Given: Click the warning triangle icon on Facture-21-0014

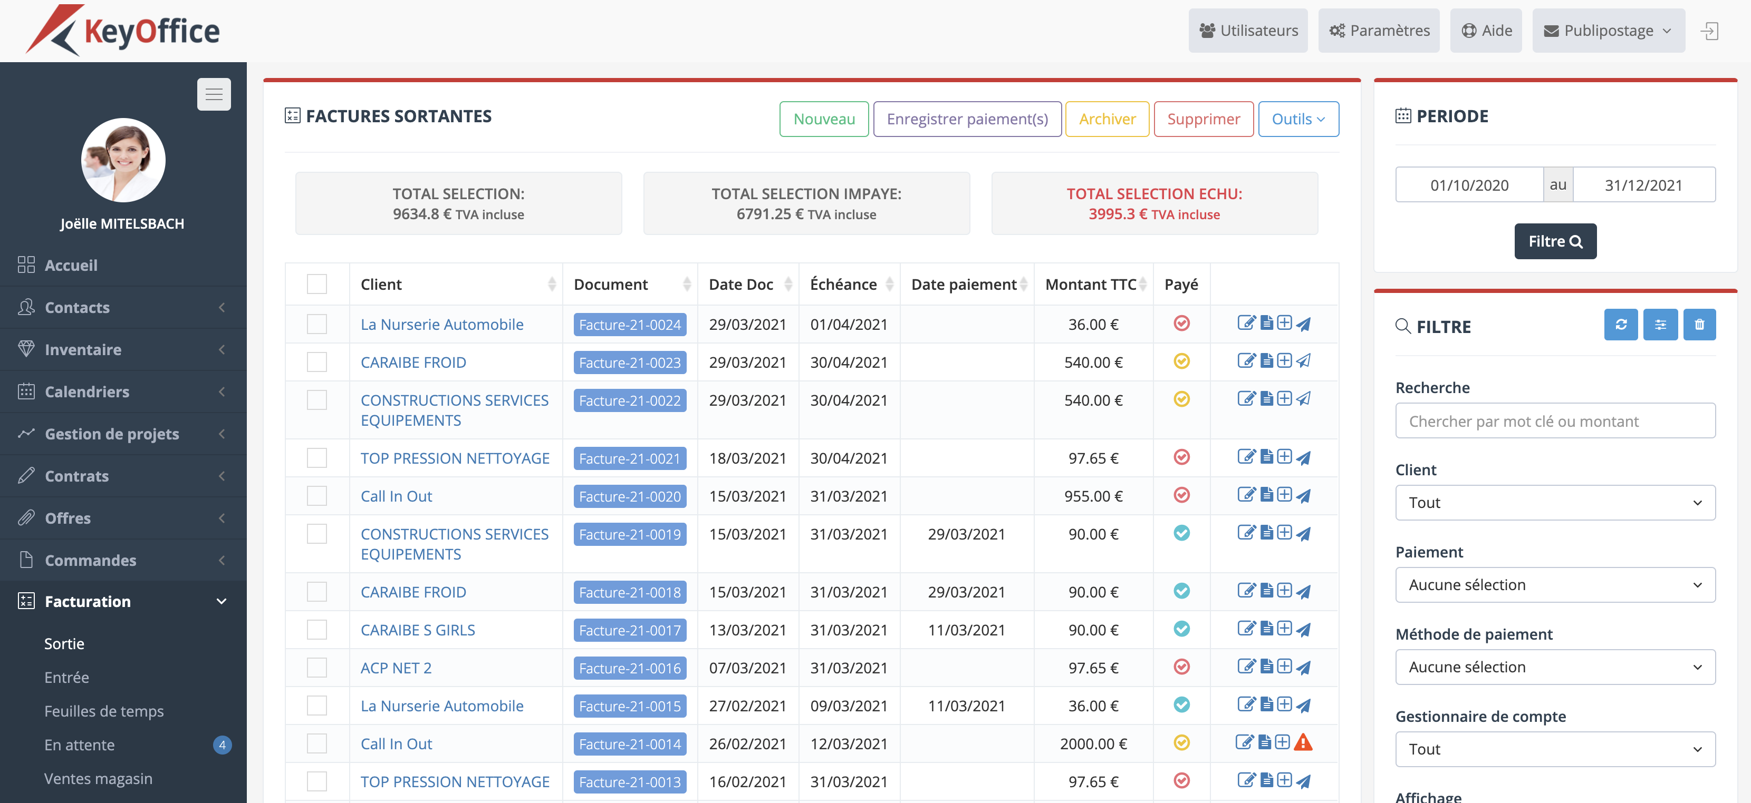Looking at the screenshot, I should tap(1302, 742).
